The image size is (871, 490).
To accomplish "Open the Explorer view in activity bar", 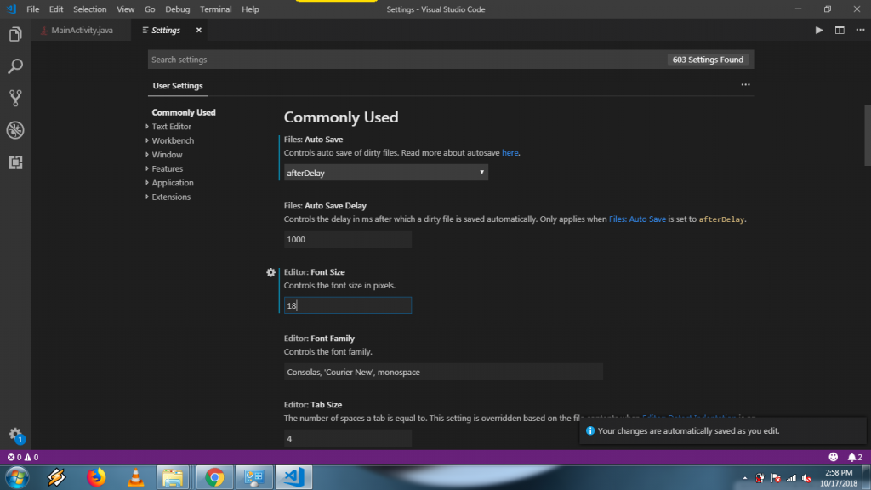I will 15,35.
